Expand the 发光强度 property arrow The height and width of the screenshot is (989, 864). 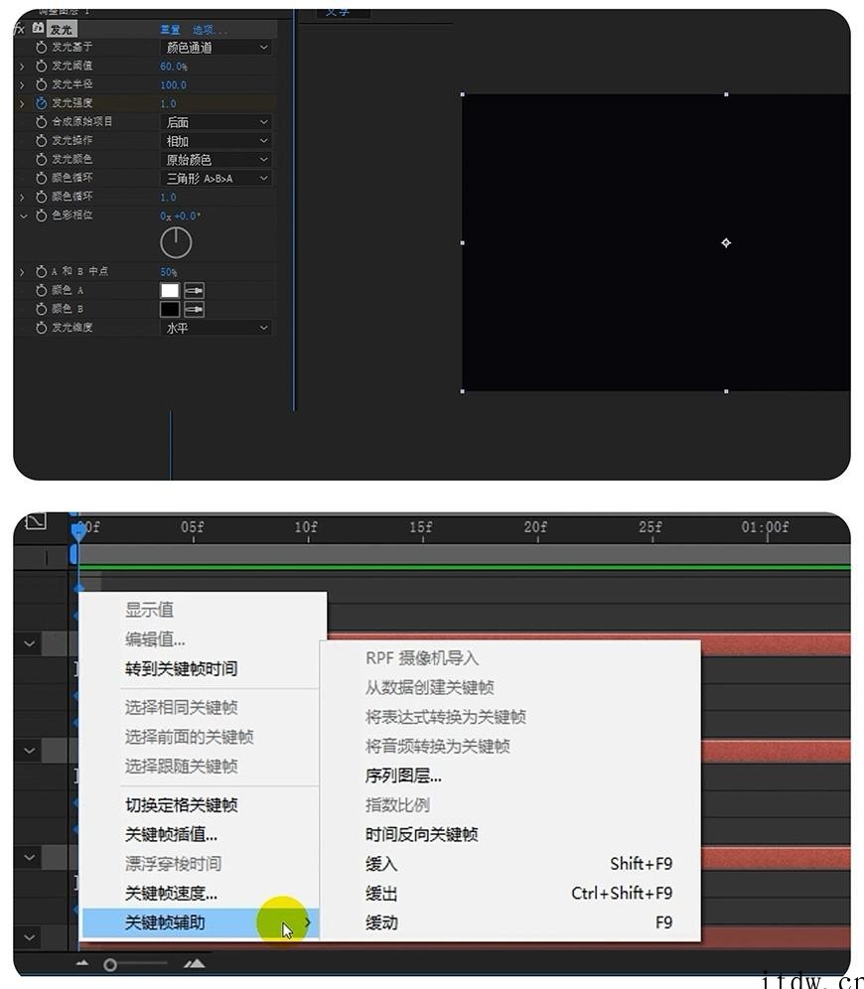(x=22, y=103)
